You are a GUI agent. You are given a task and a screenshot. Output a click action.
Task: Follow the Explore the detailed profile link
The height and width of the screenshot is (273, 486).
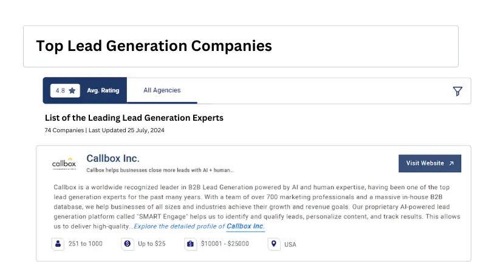tap(199, 226)
